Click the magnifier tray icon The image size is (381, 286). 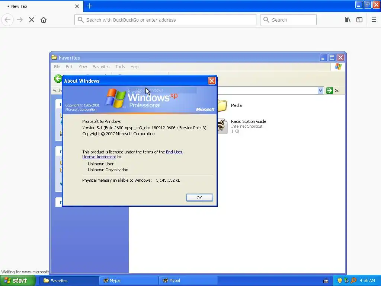(x=353, y=281)
